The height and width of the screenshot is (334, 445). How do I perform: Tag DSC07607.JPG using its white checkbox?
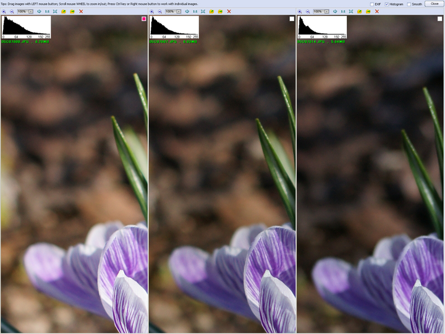[x=292, y=19]
